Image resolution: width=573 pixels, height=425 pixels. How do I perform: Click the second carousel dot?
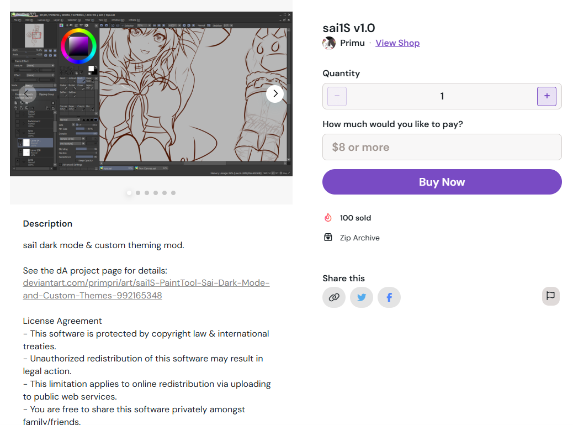click(x=138, y=193)
